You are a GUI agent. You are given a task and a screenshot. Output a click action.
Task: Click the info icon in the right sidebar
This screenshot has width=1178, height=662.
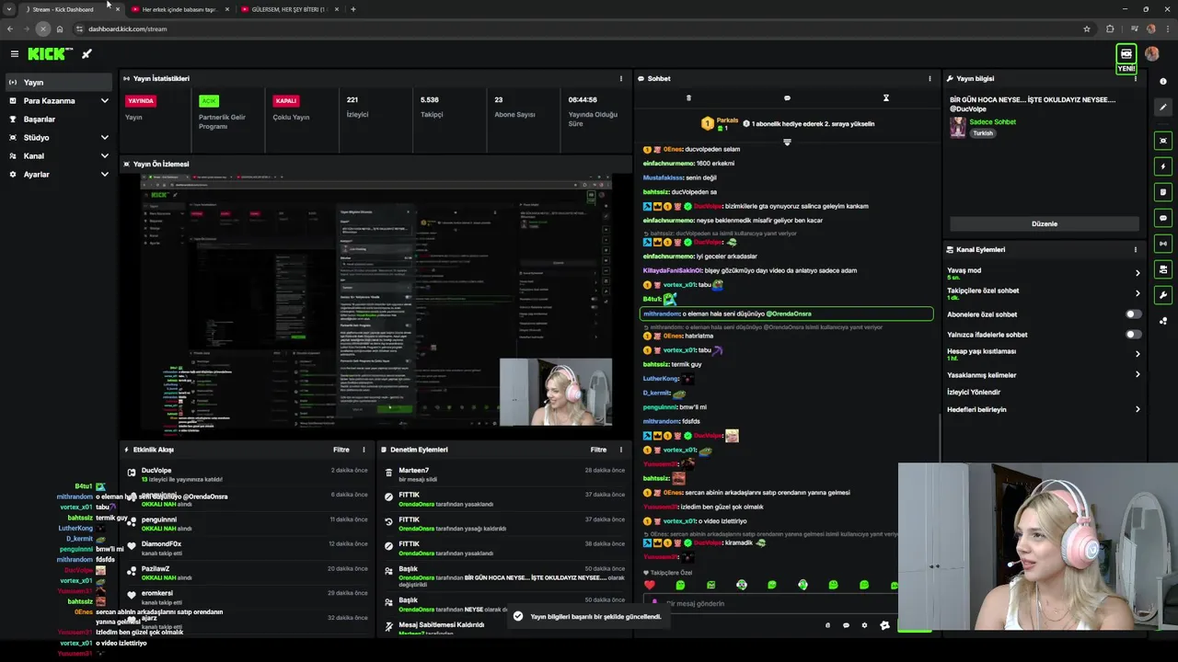point(1163,82)
